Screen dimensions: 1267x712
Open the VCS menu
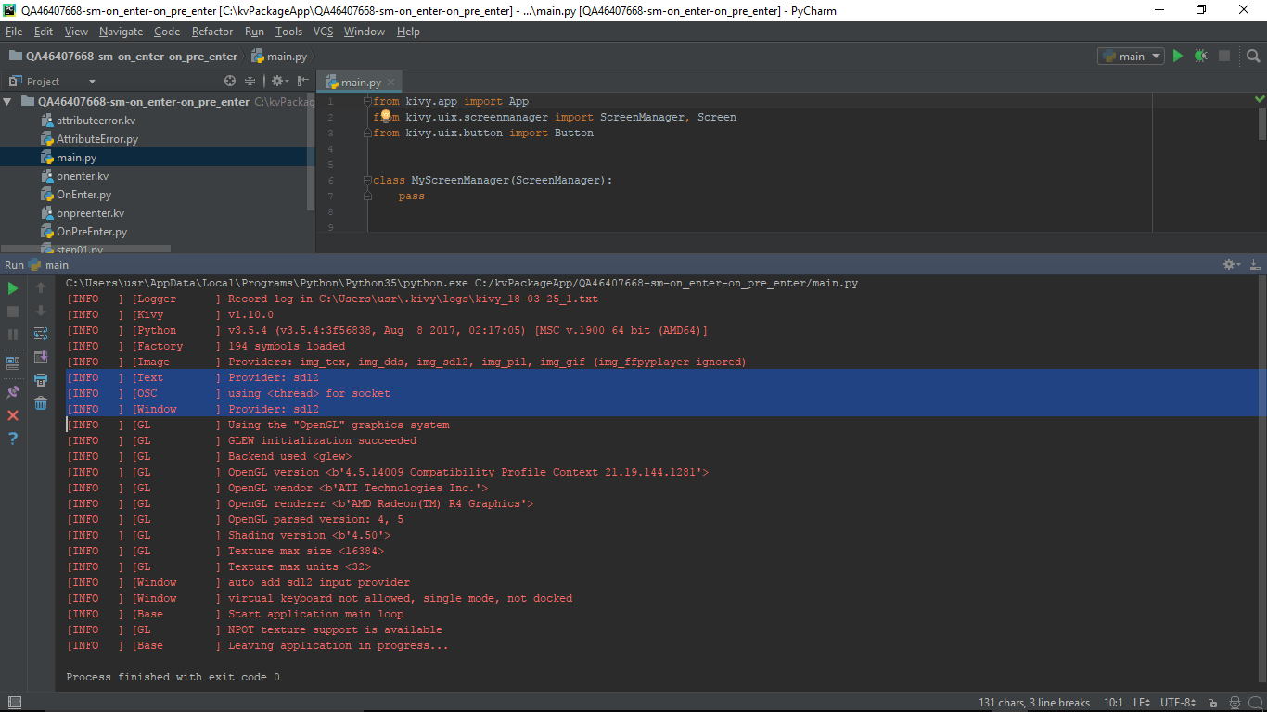(x=323, y=32)
